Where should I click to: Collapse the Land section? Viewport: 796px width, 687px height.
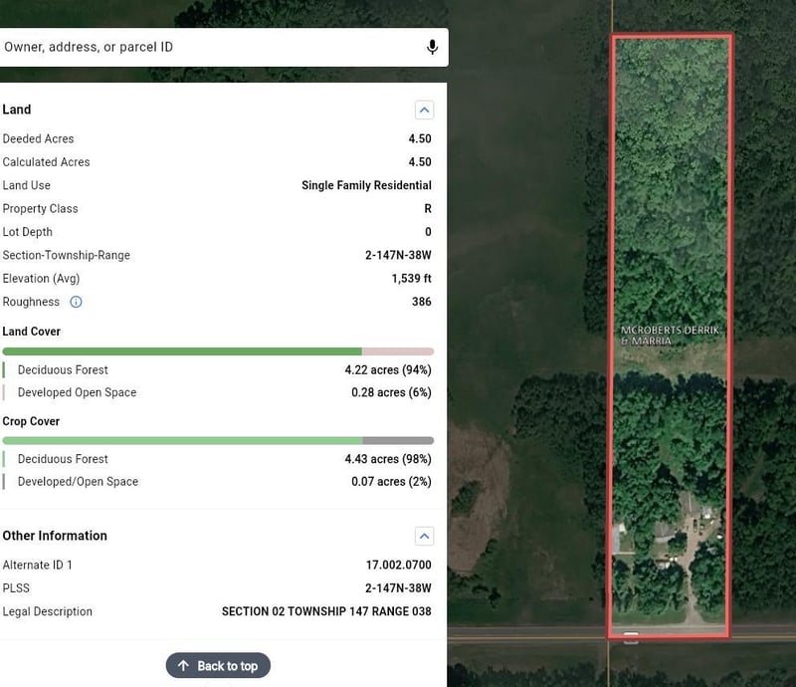click(425, 110)
